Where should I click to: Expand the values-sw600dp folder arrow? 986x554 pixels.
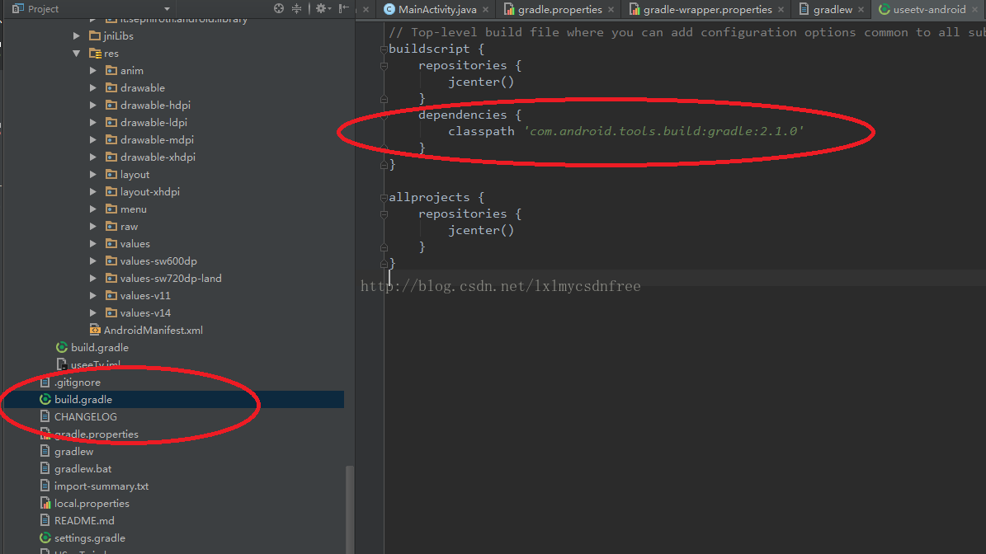pos(93,261)
